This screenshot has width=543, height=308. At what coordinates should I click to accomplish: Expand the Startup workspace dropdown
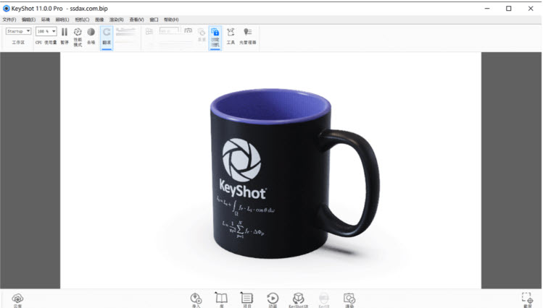coord(18,32)
